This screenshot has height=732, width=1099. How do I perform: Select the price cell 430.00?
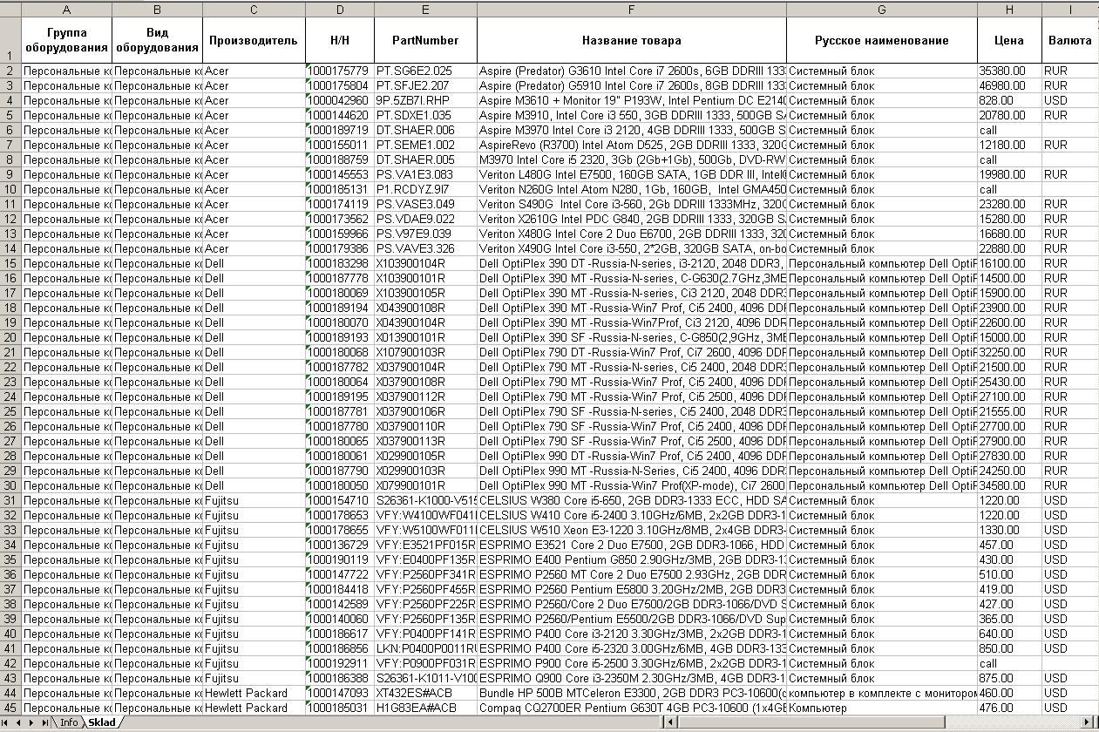(x=1009, y=559)
